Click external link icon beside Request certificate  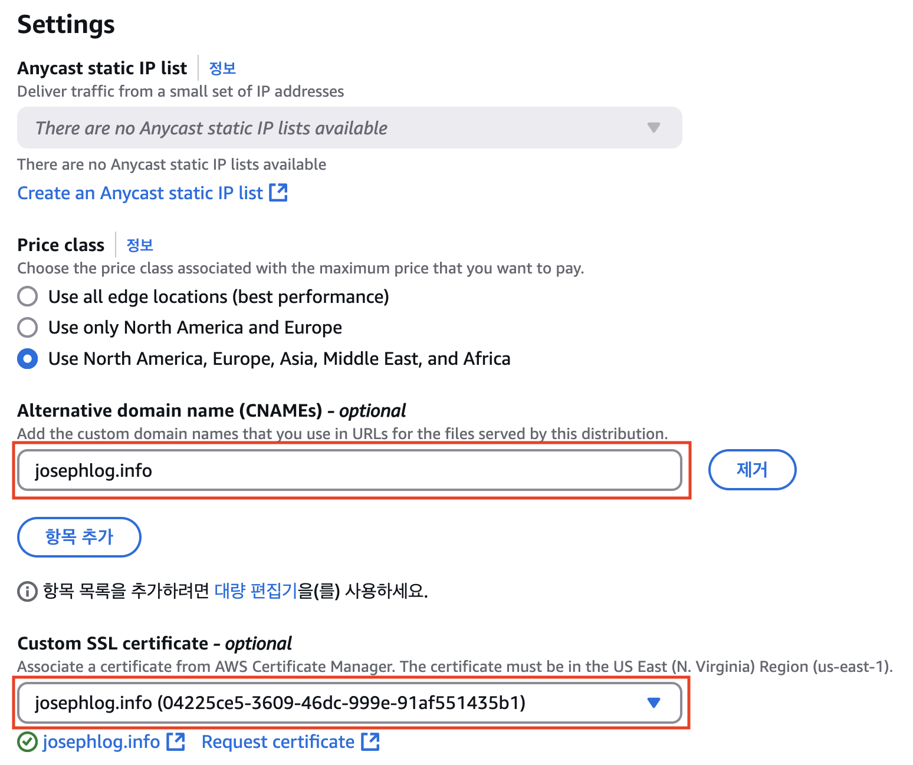[x=370, y=742]
